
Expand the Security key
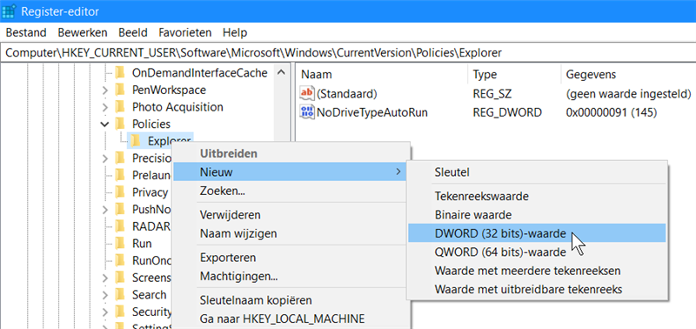[104, 312]
